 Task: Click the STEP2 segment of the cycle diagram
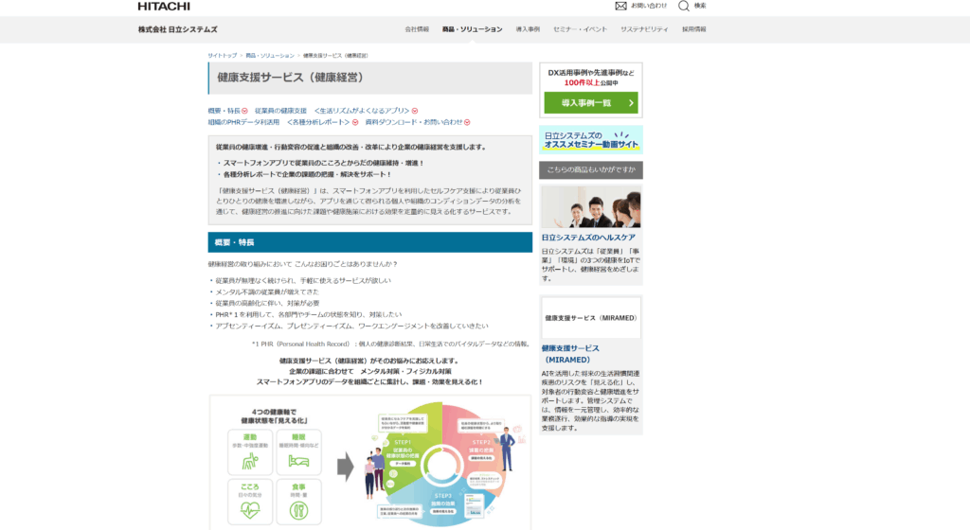click(481, 450)
